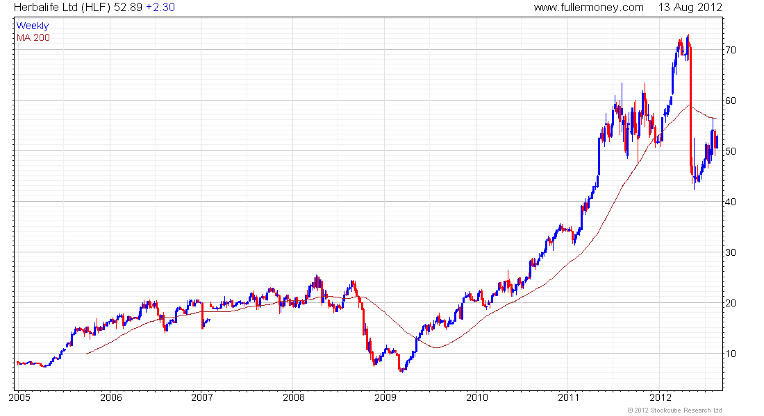This screenshot has width=764, height=416.
Task: Select the price value 52.89
Action: (128, 8)
